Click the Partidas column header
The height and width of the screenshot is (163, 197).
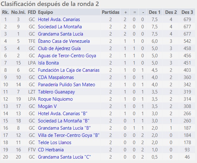[x=110, y=12]
